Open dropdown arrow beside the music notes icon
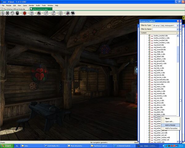The height and width of the screenshot is (148, 185). pos(64,13)
